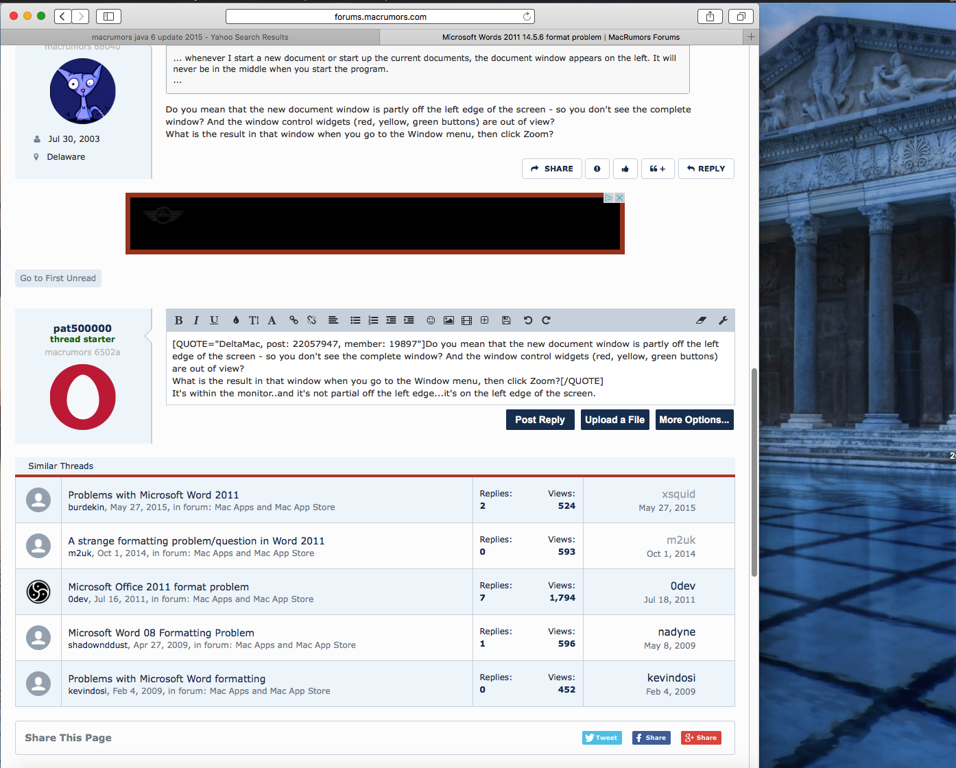Click the insert link icon
Viewport: 956px width, 768px height.
tap(294, 320)
